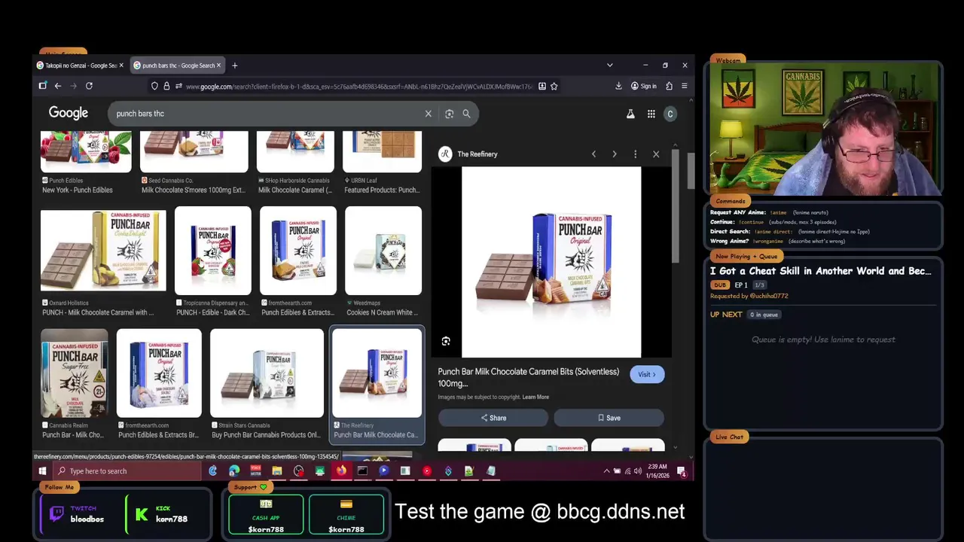The height and width of the screenshot is (542, 964).
Task: Open the Windows Start menu
Action: 42,471
